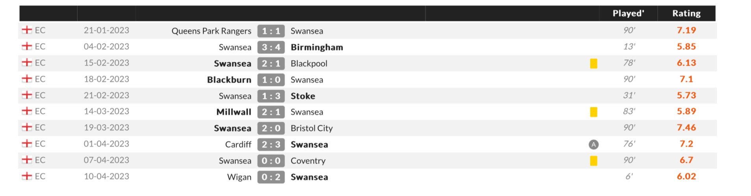Click the yellow card icon in Blackpool match row

594,64
